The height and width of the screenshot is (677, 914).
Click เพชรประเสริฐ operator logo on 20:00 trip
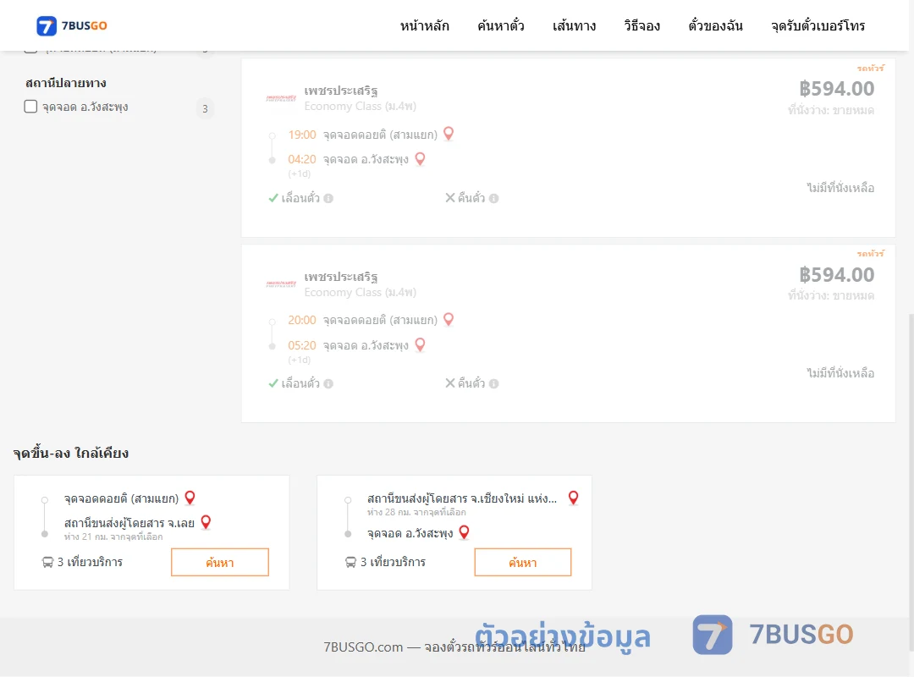(281, 284)
